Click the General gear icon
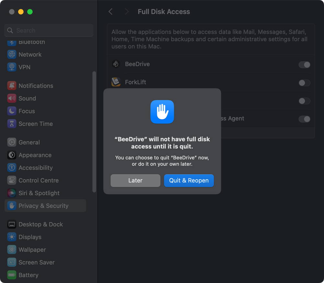The height and width of the screenshot is (283, 324). 12,142
